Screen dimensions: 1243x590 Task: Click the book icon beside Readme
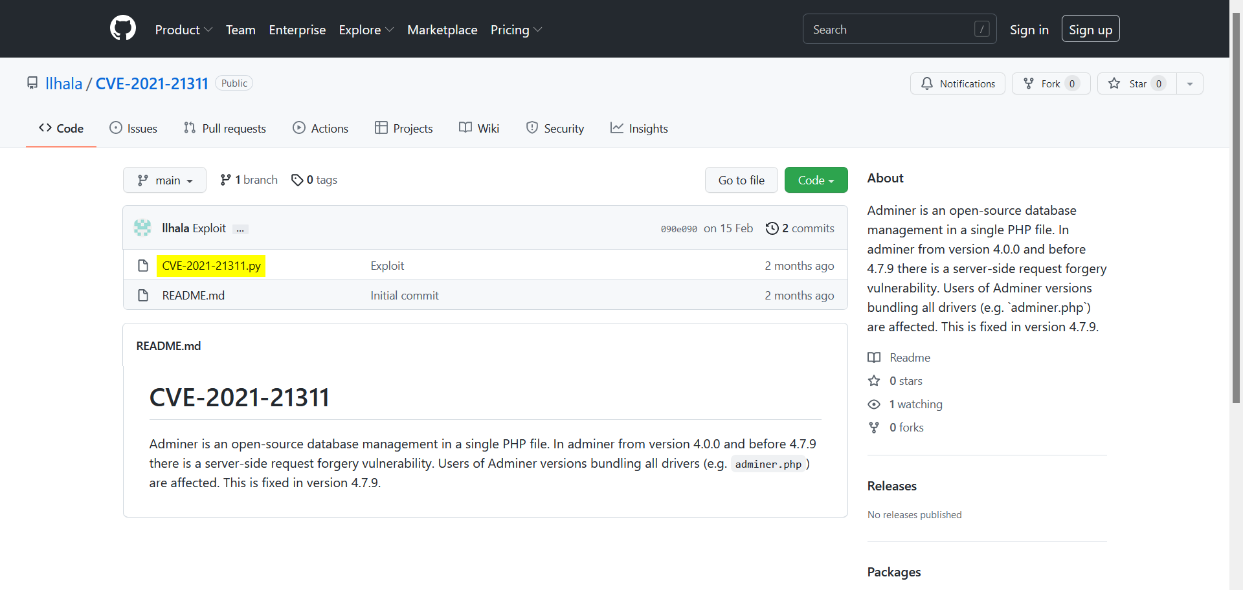874,357
